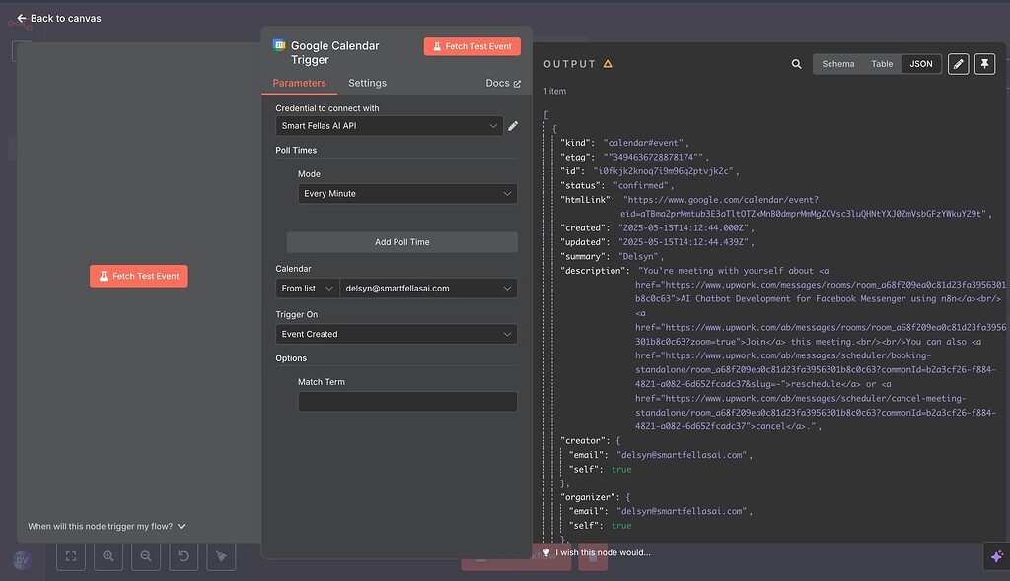Switch output view to Table
The image size is (1010, 581).
tap(882, 64)
